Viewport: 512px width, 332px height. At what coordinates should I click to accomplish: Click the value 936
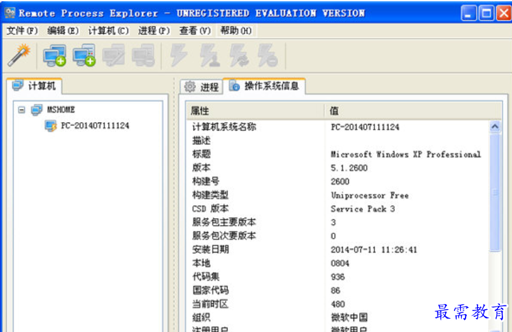pyautogui.click(x=338, y=277)
